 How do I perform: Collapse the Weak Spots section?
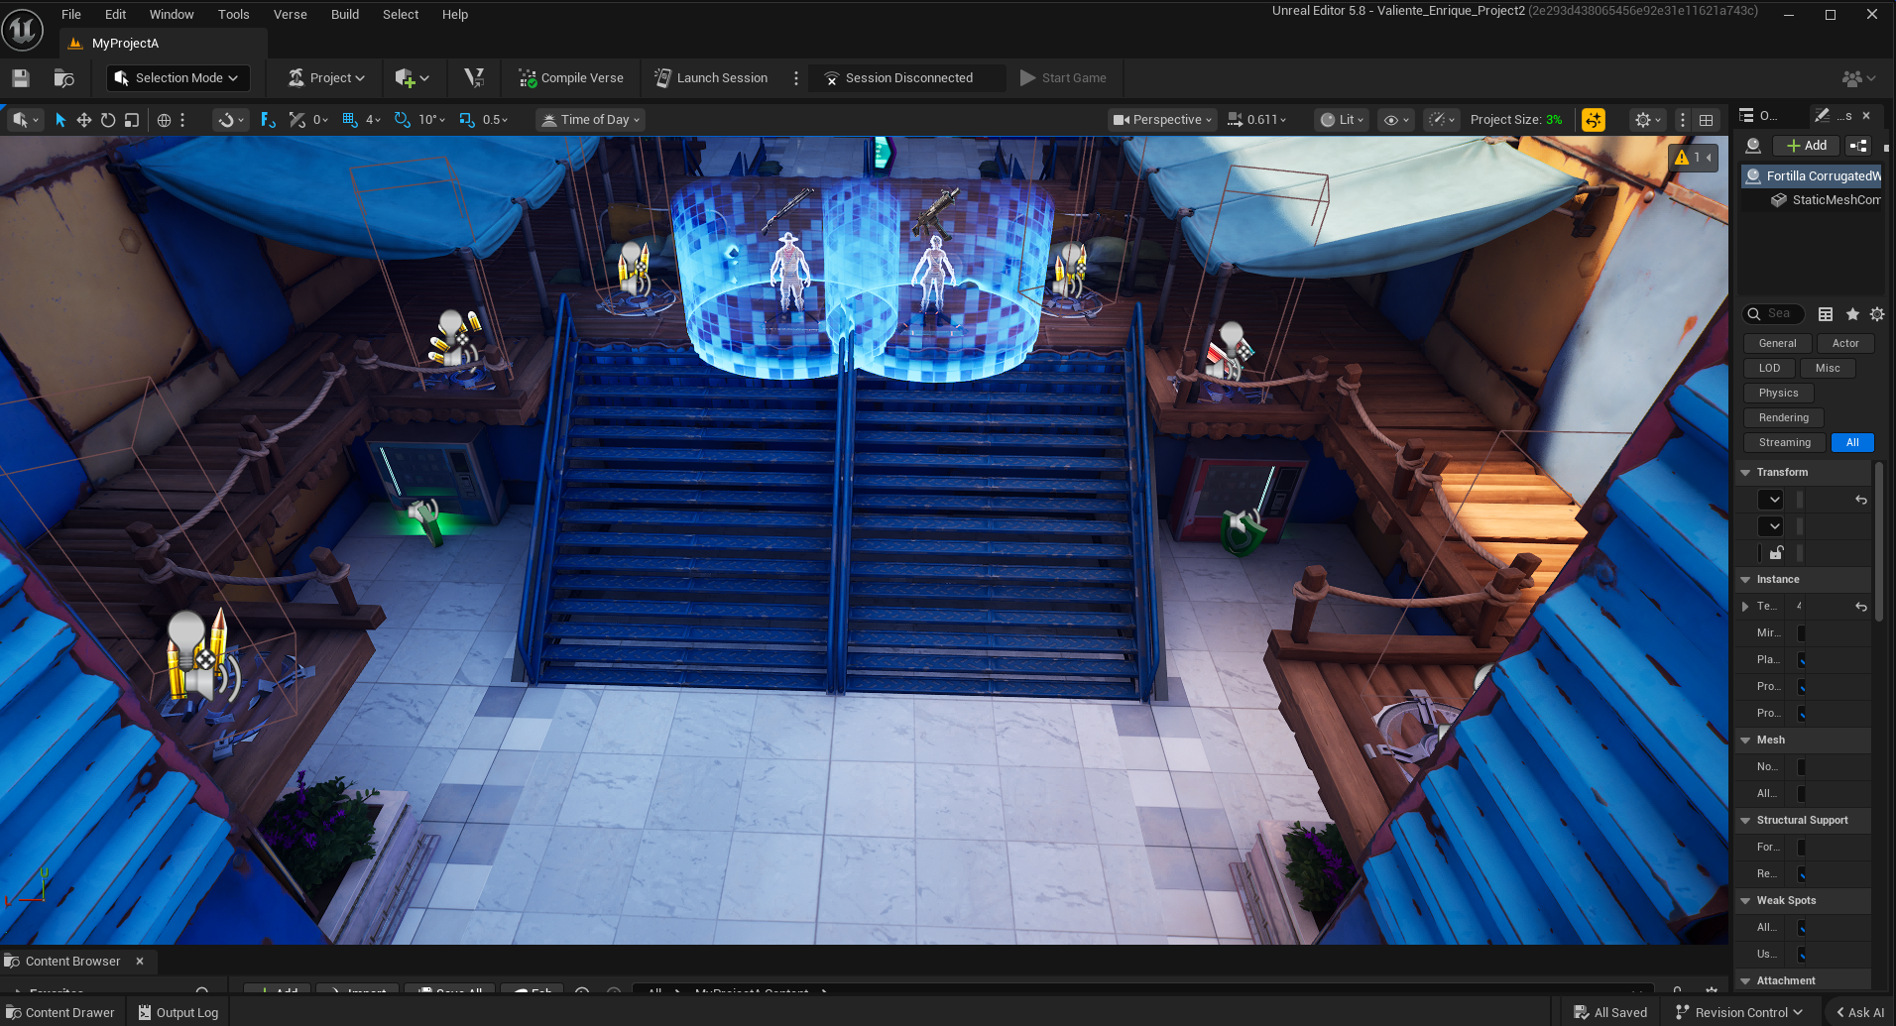[x=1745, y=901]
